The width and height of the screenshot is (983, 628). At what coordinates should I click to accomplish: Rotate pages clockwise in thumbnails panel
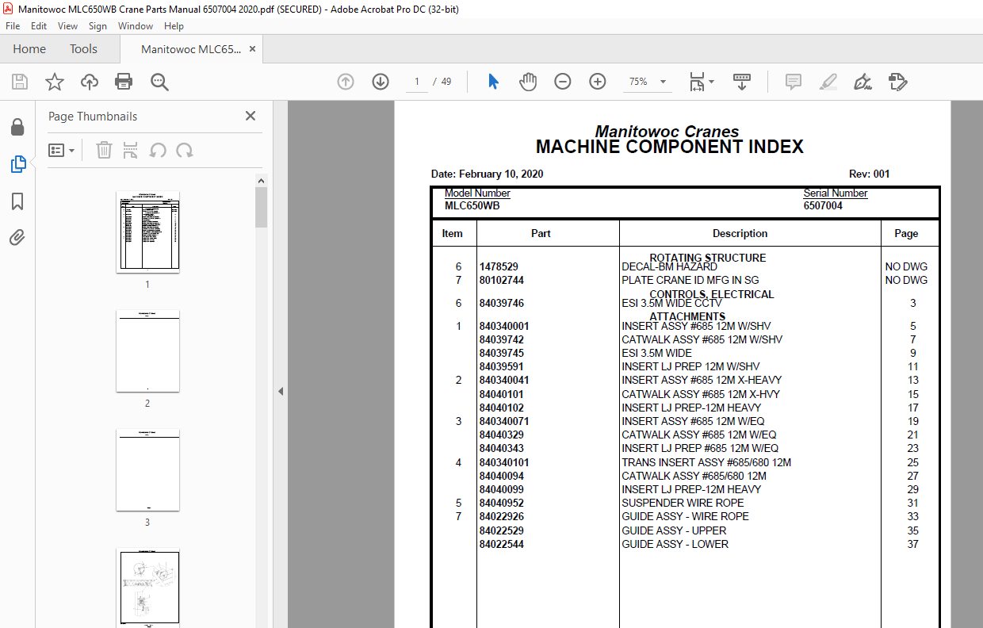click(185, 150)
